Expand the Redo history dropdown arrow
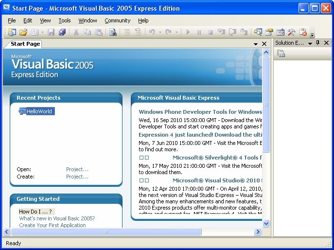334x250 pixels. coord(177,33)
